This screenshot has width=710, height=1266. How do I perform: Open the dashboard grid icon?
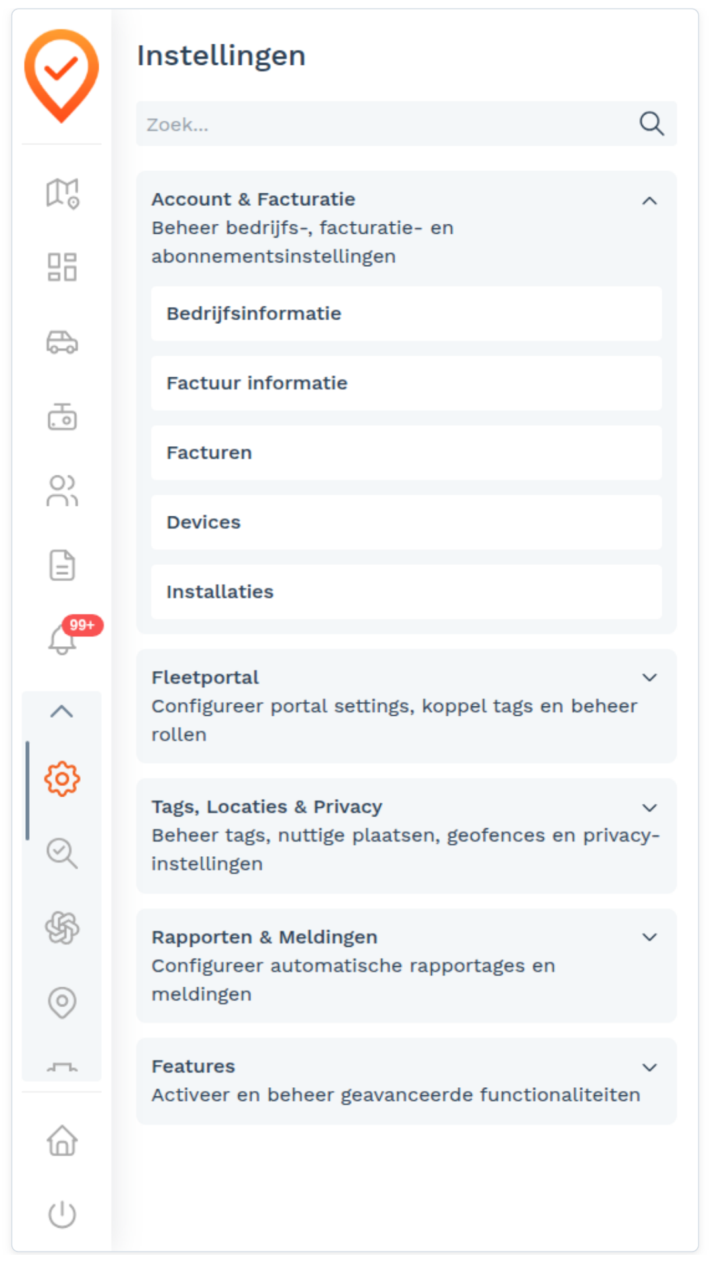62,268
